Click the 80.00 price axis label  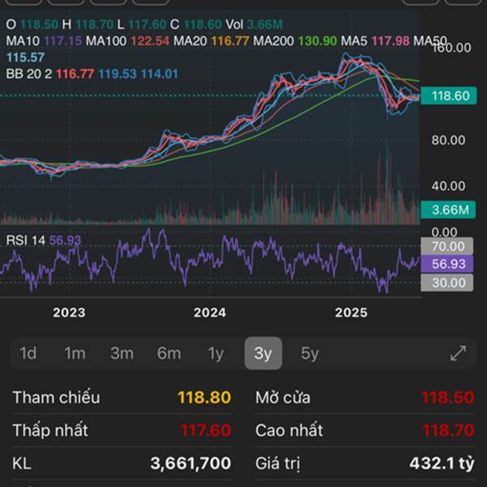point(448,140)
